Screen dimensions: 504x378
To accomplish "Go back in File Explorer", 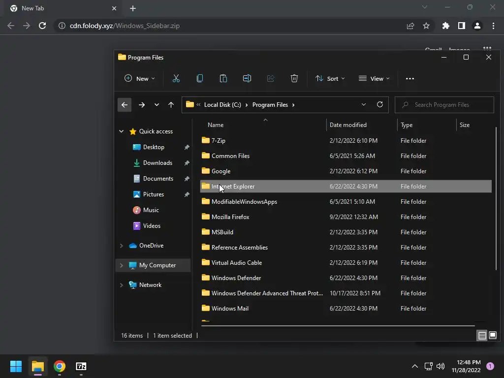I will pyautogui.click(x=125, y=105).
